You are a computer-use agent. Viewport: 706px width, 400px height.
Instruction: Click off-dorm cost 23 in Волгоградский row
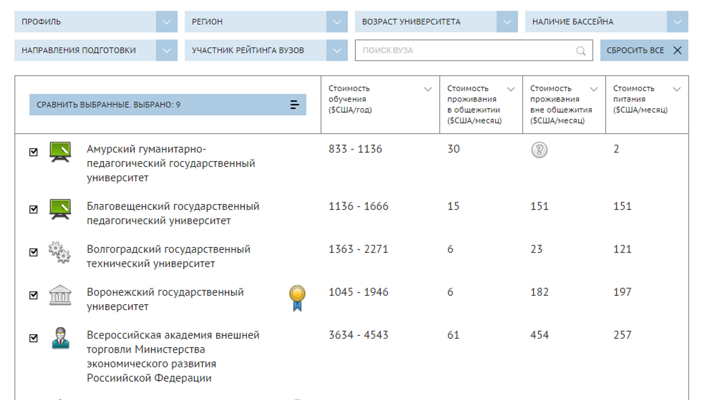[536, 249]
